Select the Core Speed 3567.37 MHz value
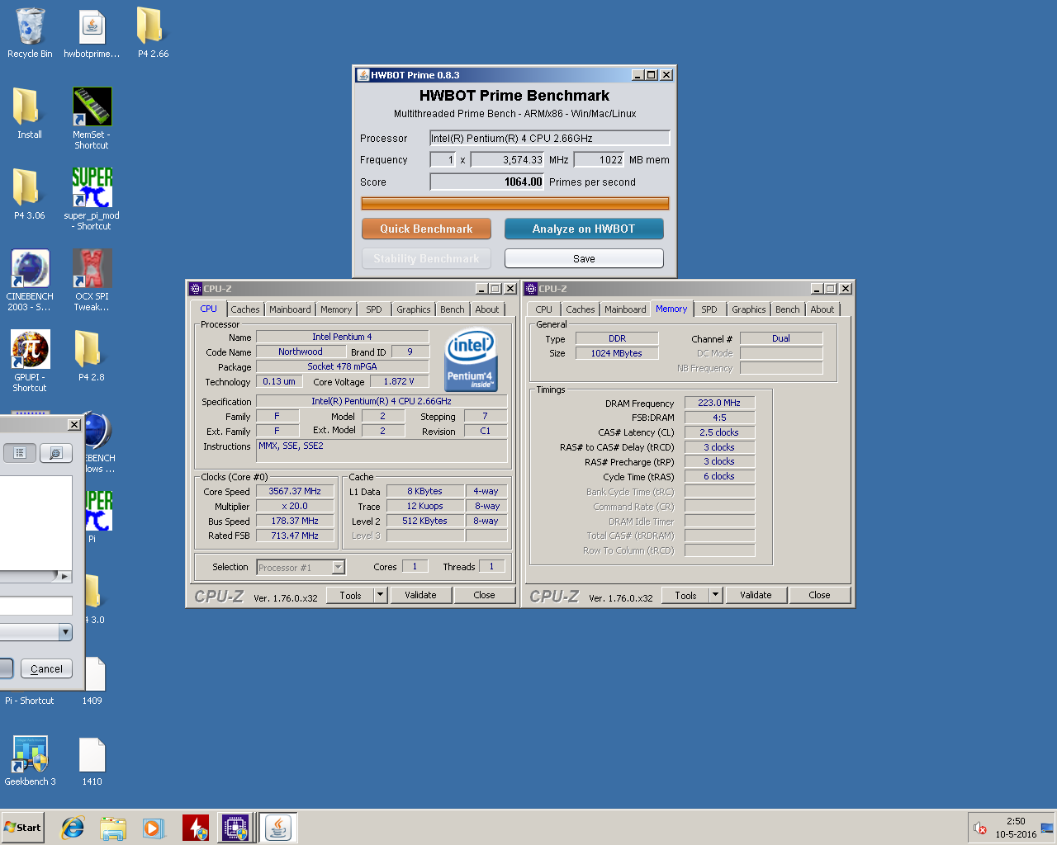Screen dimensions: 1057x845 coord(295,491)
